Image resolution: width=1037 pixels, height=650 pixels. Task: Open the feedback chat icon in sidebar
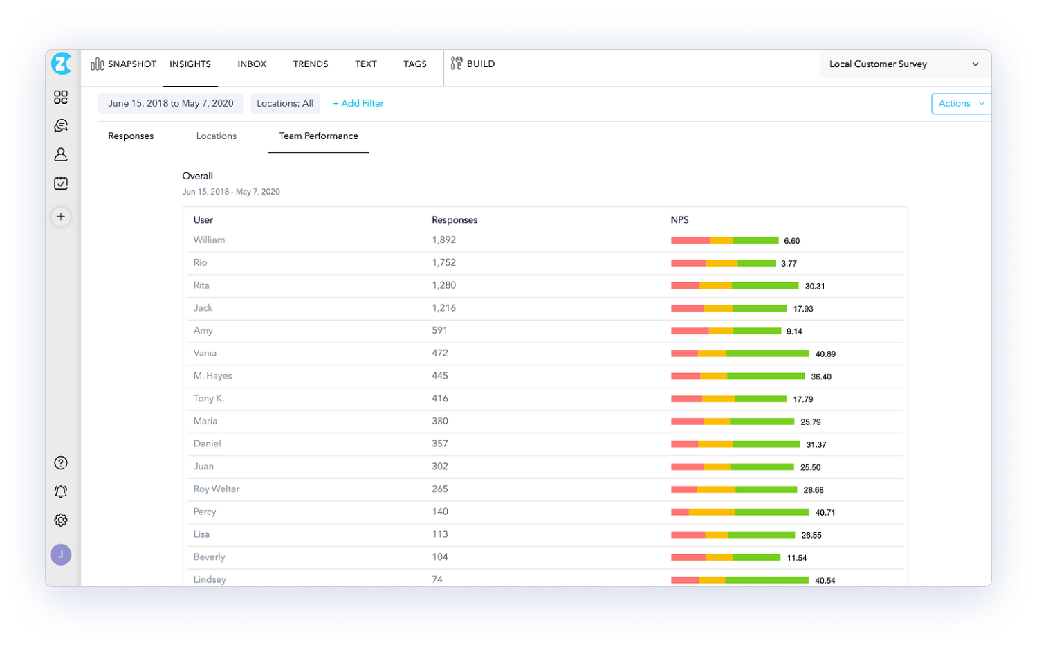tap(61, 125)
